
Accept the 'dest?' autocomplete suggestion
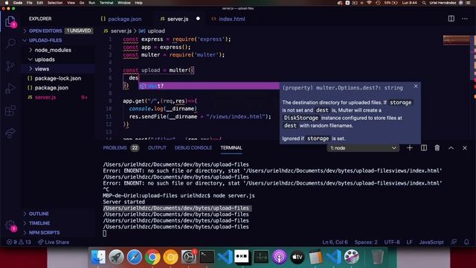pyautogui.click(x=209, y=86)
